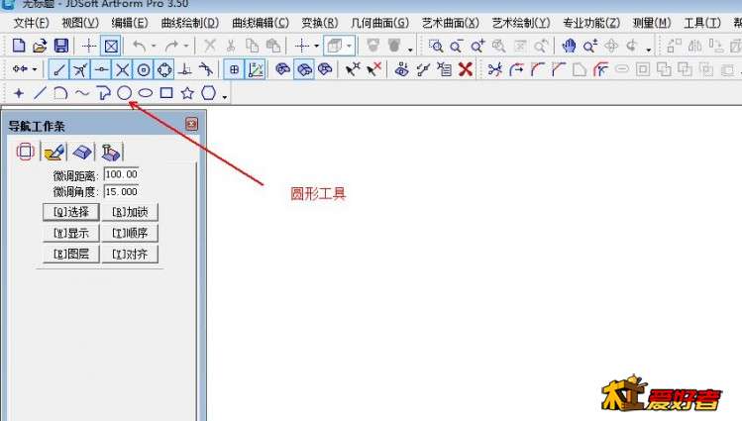Toggle the full-window view box button
742x421 pixels.
click(x=111, y=46)
